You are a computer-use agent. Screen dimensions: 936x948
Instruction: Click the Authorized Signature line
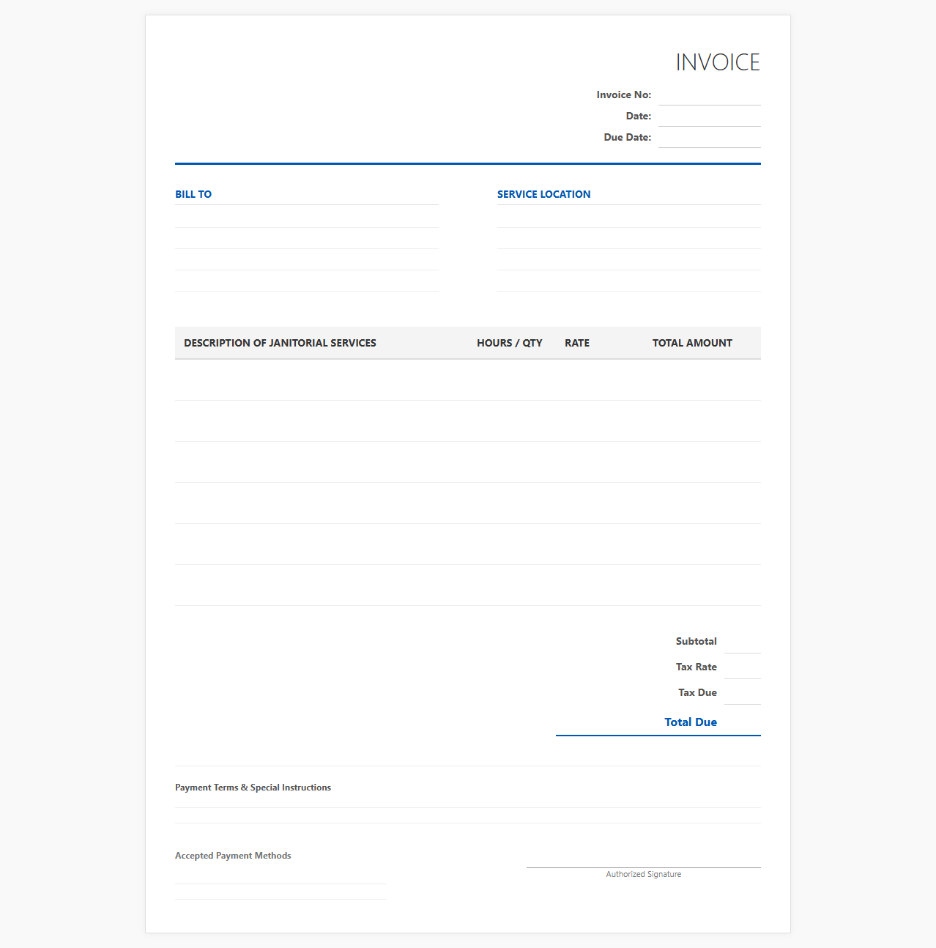644,867
